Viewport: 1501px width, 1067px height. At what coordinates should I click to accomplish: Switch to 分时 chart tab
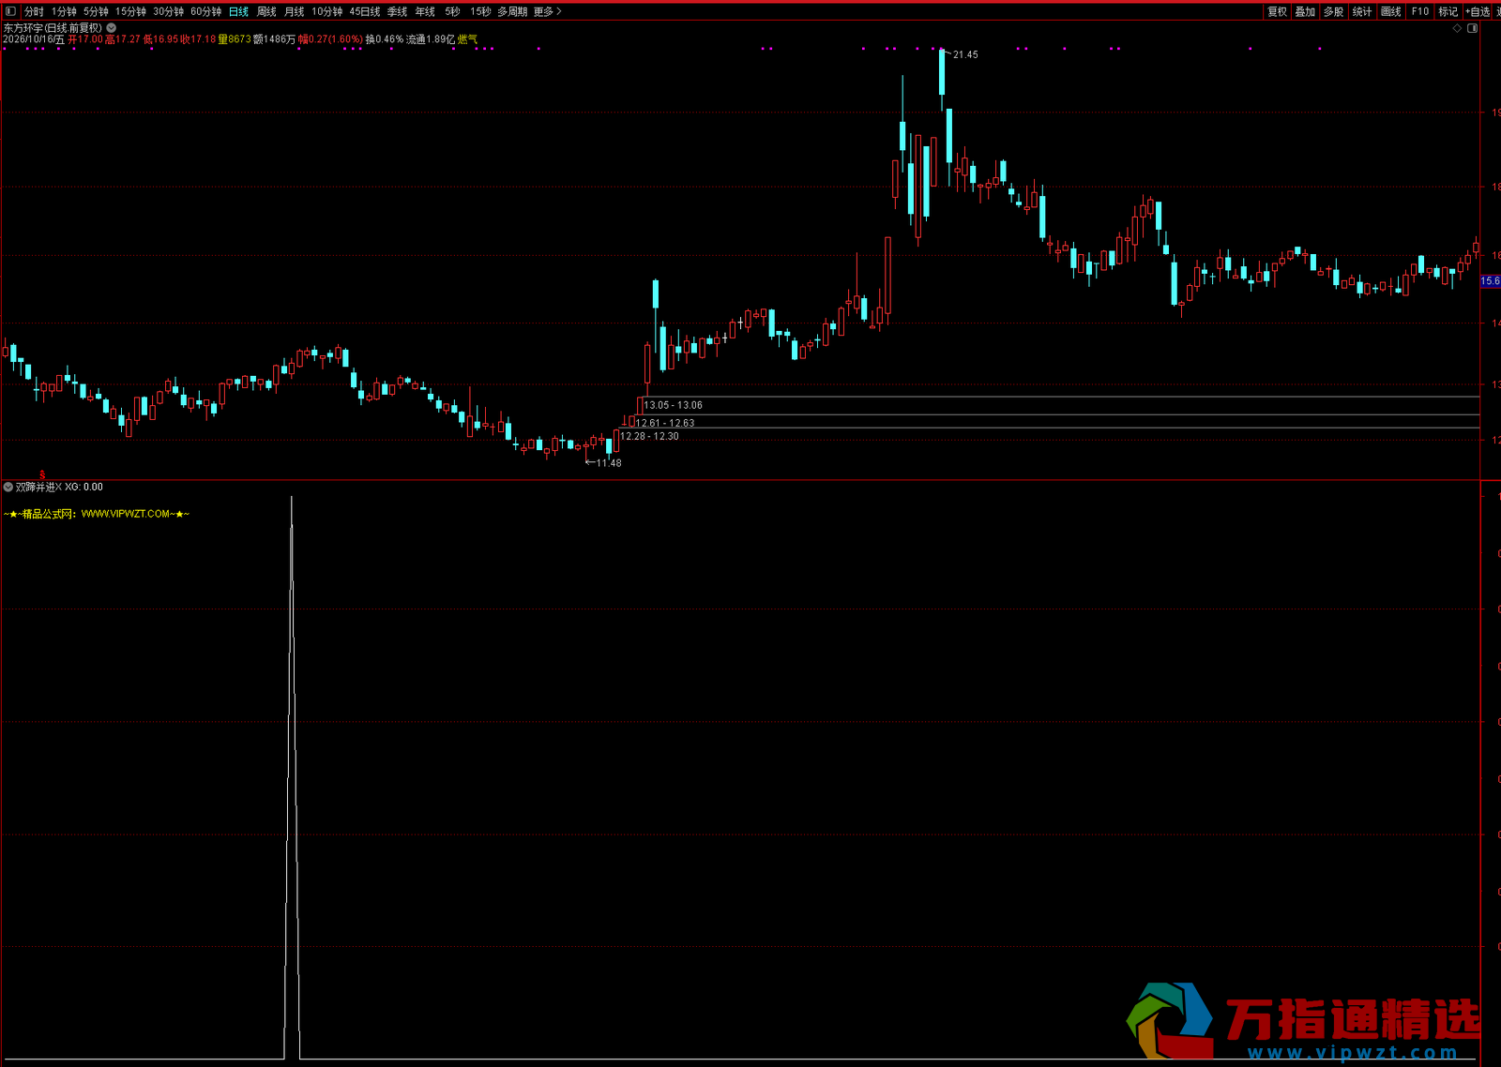pyautogui.click(x=34, y=11)
